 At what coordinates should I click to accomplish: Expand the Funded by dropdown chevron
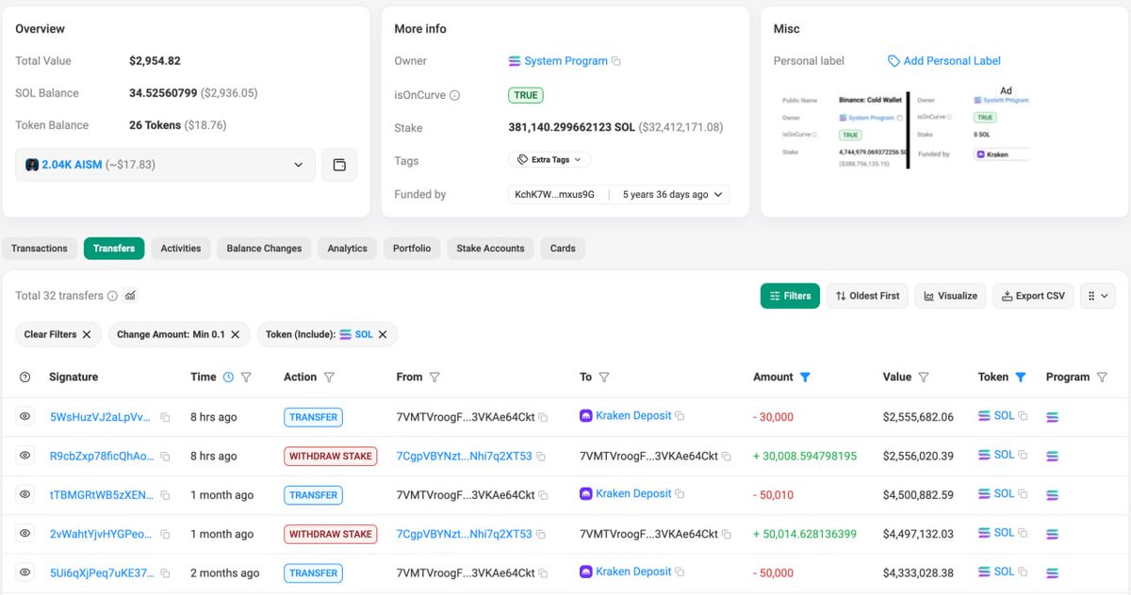[718, 195]
